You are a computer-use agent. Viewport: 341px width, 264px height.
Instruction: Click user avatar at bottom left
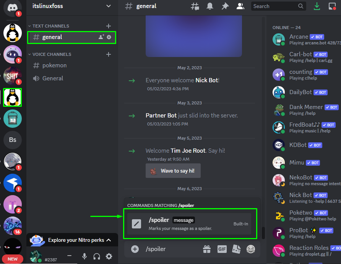pos(36,256)
